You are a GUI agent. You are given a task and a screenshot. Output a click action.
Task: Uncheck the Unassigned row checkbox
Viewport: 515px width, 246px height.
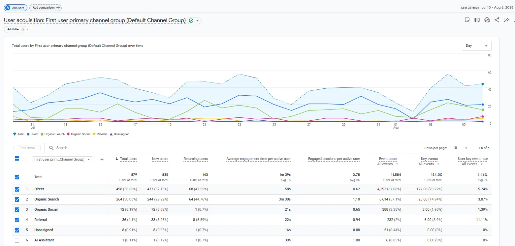point(17,230)
